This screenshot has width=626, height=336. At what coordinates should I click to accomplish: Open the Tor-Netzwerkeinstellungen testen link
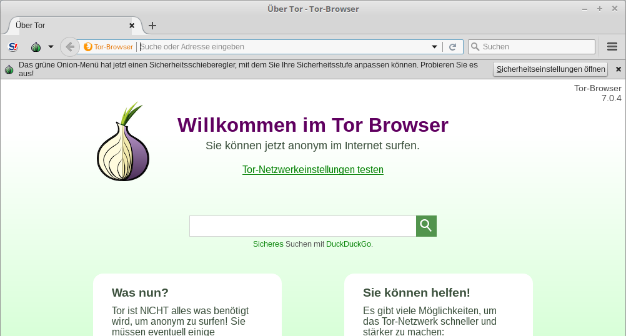[x=313, y=170]
